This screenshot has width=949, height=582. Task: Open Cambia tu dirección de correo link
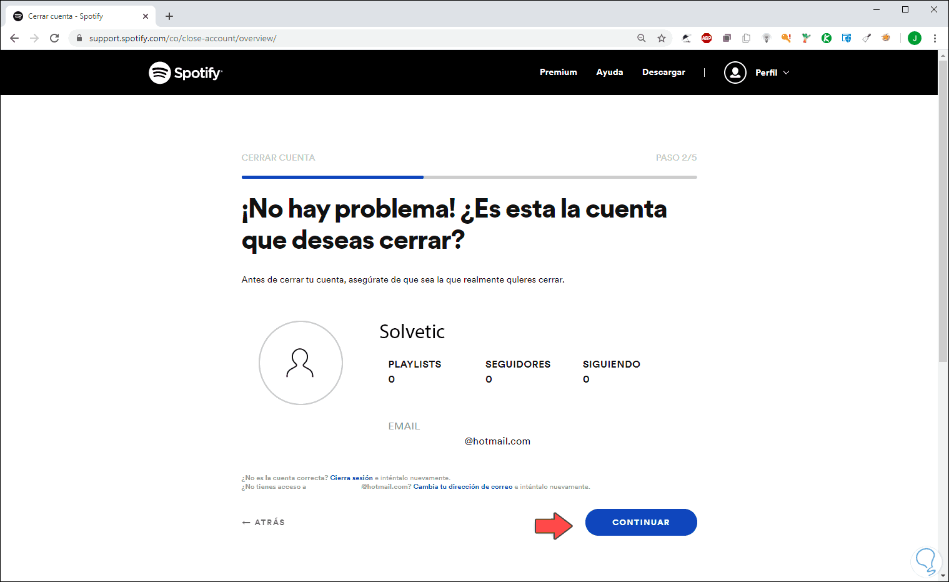click(x=463, y=486)
